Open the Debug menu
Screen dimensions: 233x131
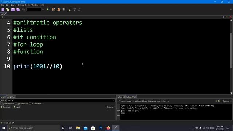click(x=21, y=5)
